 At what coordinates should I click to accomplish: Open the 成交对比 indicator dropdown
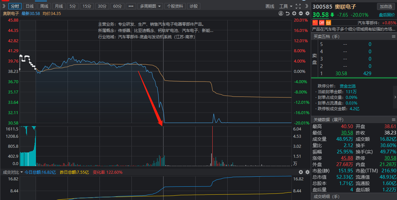13,172
